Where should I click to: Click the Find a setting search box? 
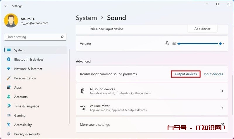coord(32,37)
